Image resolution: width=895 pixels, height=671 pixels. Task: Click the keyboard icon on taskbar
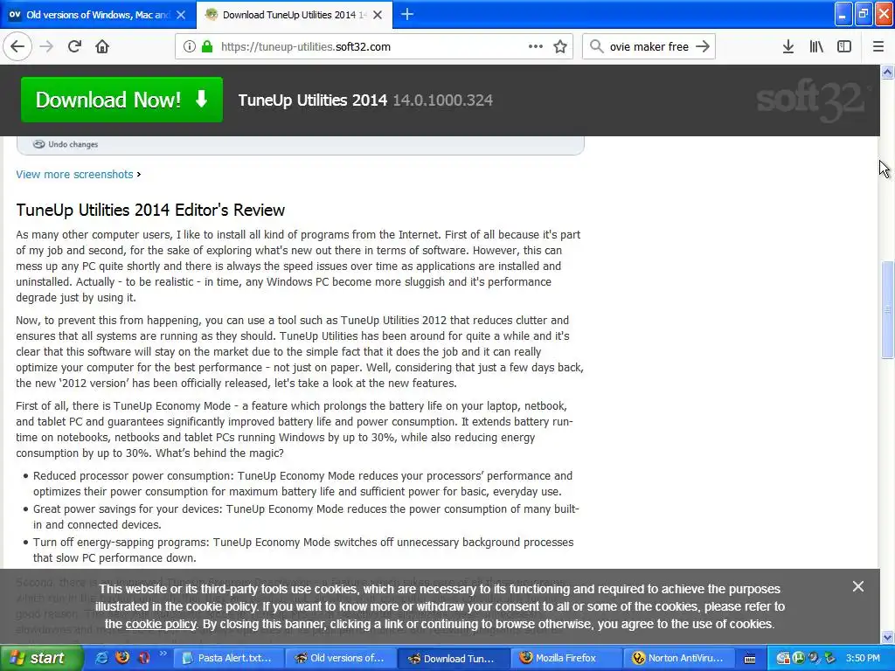(750, 659)
